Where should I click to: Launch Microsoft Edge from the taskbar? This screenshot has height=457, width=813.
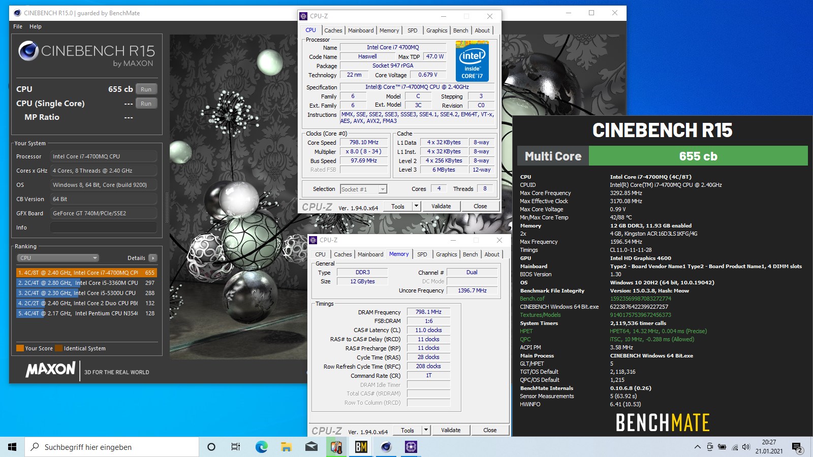point(261,447)
